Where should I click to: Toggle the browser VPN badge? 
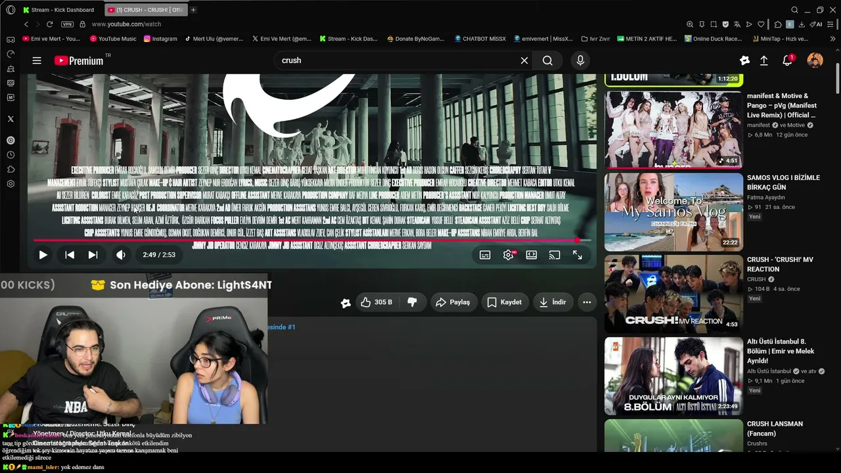pos(67,24)
